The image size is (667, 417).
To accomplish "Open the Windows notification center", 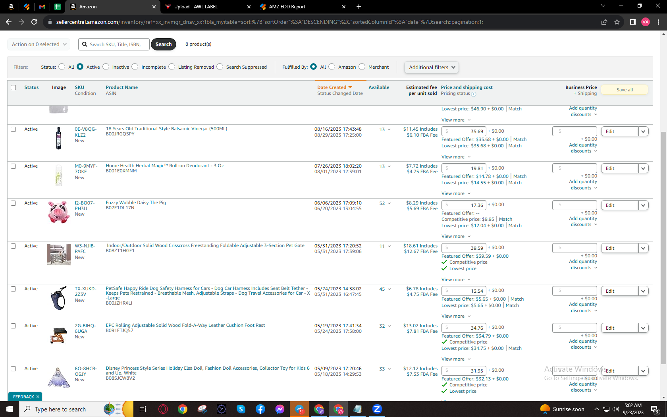I will pyautogui.click(x=655, y=409).
